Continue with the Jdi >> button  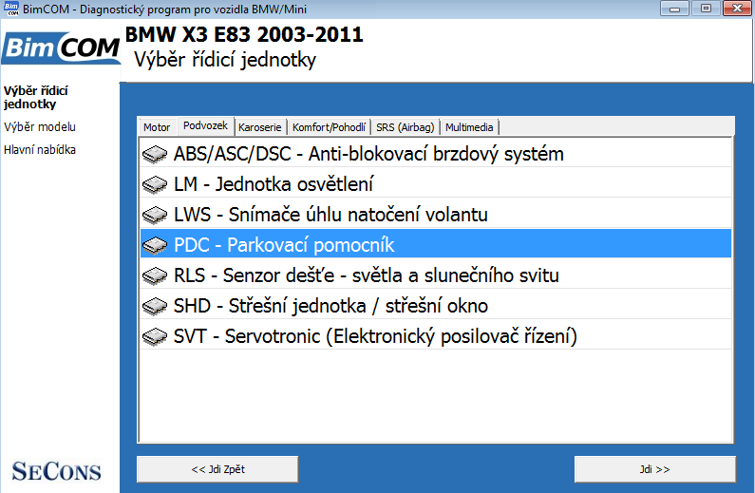[x=655, y=469]
